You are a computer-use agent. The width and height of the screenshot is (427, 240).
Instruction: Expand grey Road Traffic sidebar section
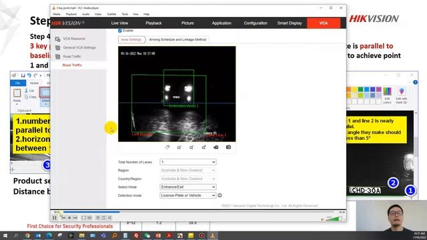pos(72,56)
